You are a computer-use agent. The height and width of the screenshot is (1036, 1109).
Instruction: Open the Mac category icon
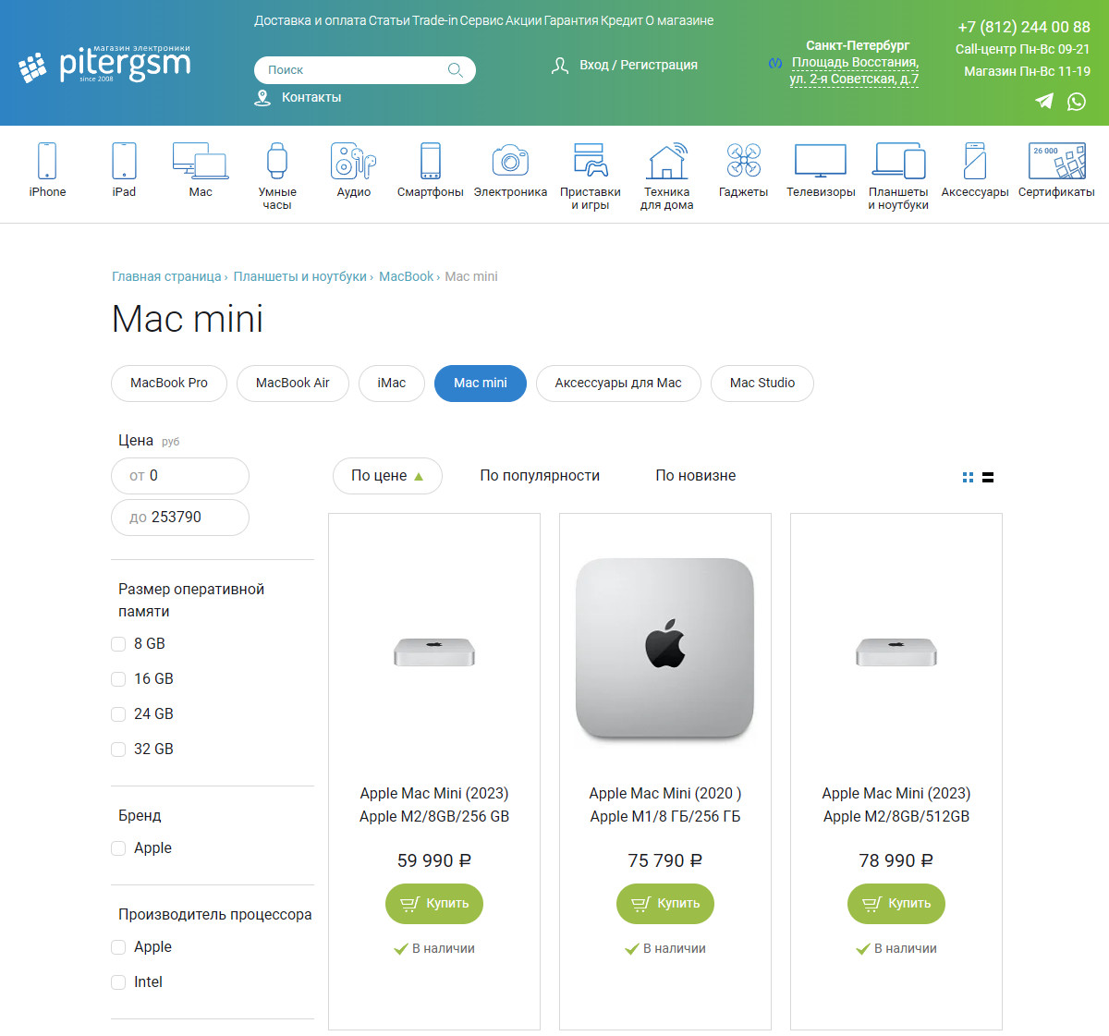201,161
